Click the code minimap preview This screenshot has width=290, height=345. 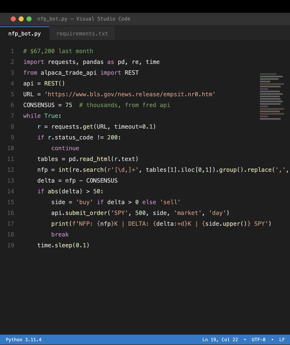(x=272, y=96)
